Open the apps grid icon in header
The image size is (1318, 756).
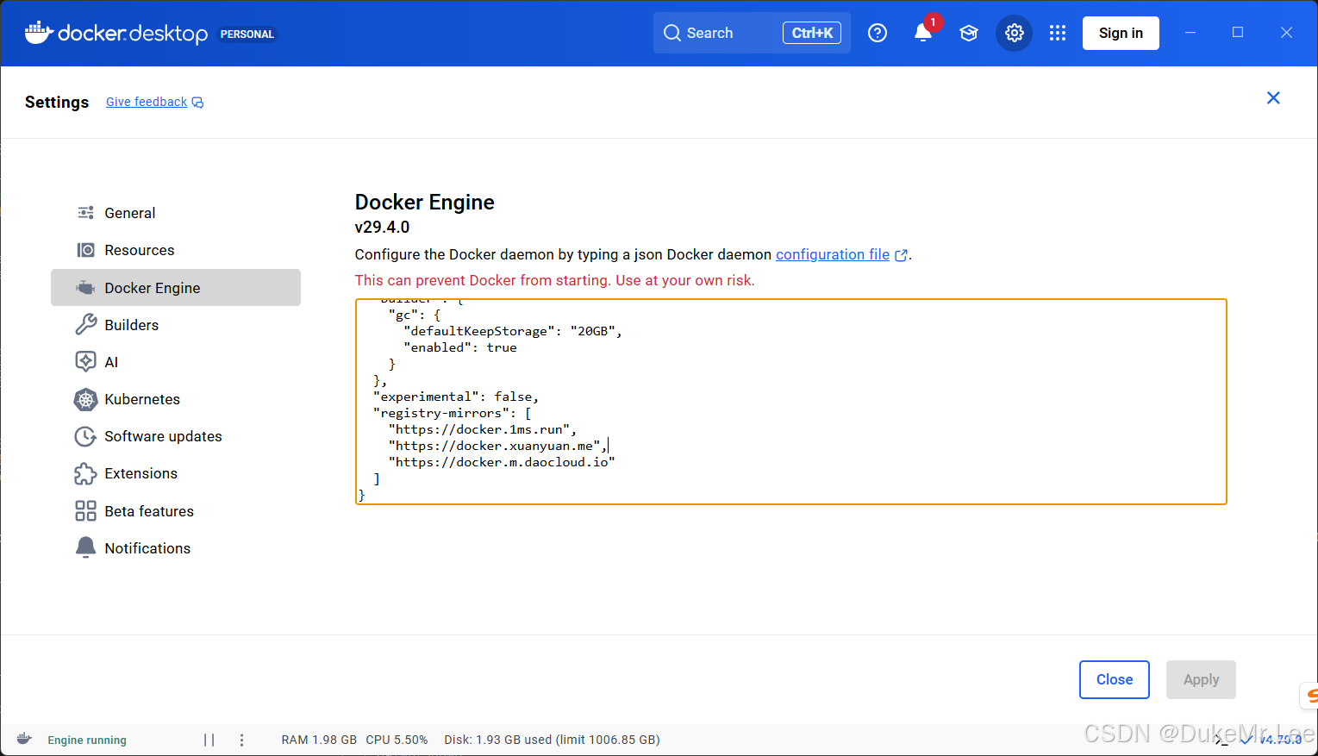[1058, 33]
